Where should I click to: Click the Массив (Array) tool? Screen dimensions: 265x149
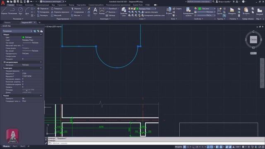[75, 15]
